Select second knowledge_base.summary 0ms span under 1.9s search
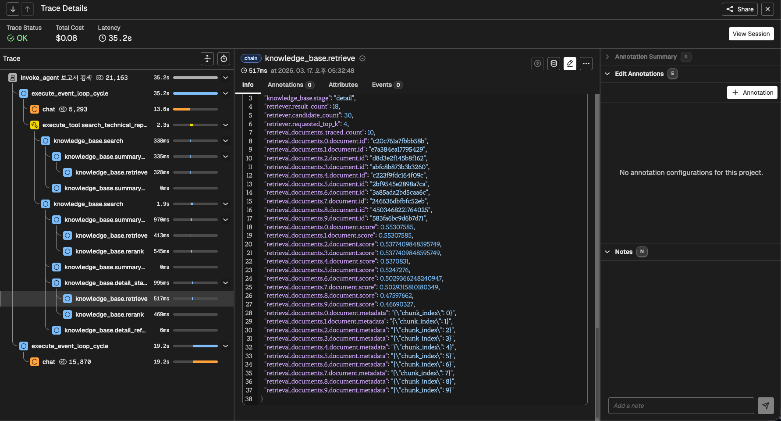 pyautogui.click(x=117, y=267)
